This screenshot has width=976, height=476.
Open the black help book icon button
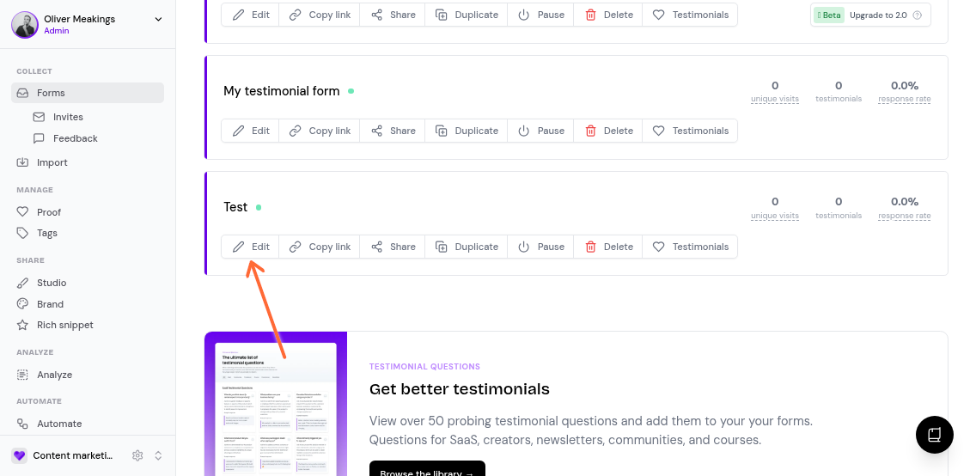(935, 435)
